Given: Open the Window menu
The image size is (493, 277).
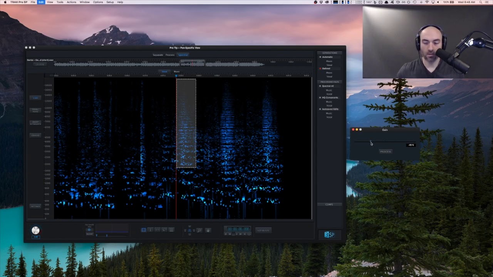Looking at the screenshot, I should point(85,2).
